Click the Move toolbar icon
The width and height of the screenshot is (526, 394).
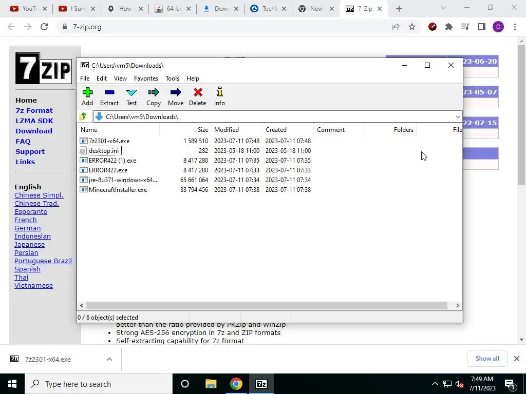[176, 92]
